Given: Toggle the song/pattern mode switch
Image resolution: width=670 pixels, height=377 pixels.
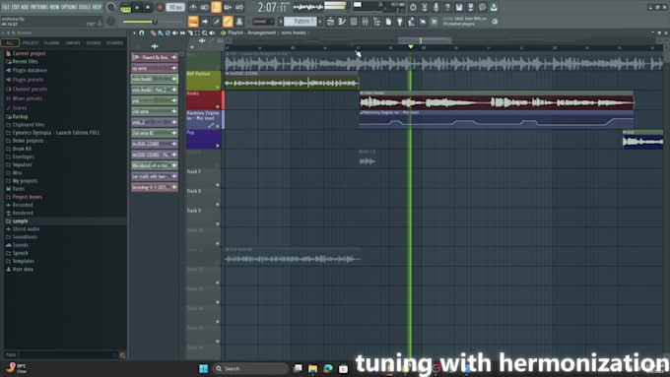Looking at the screenshot, I should [x=126, y=8].
